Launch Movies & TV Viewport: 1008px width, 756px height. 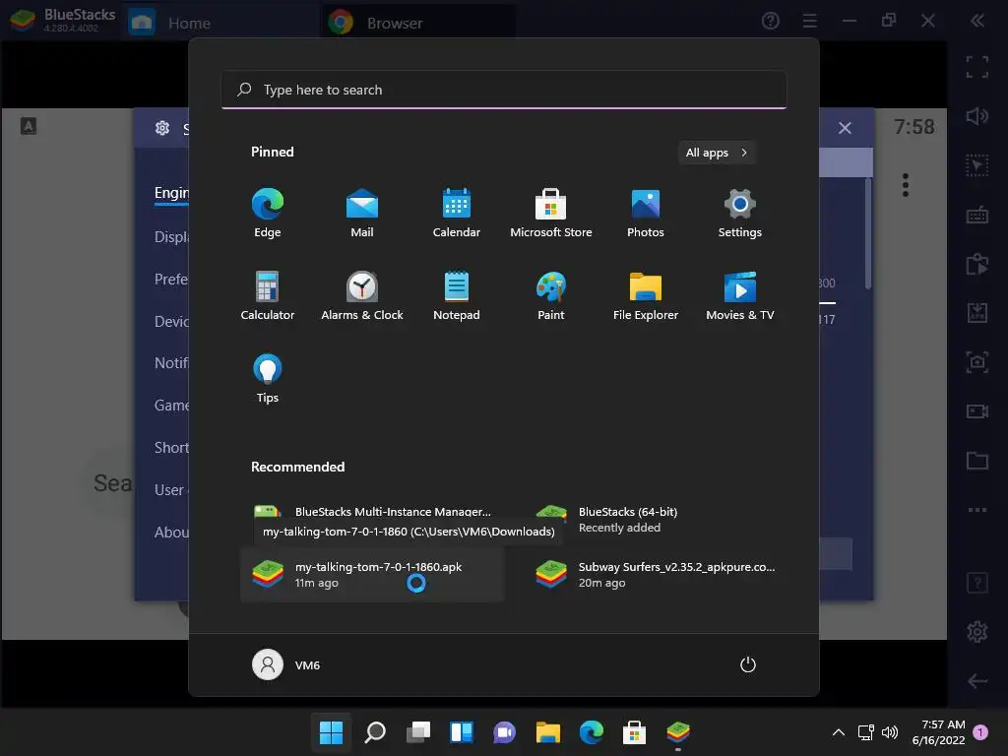pyautogui.click(x=740, y=295)
